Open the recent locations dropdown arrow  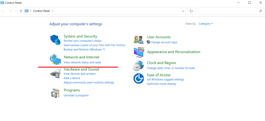[x=16, y=11]
